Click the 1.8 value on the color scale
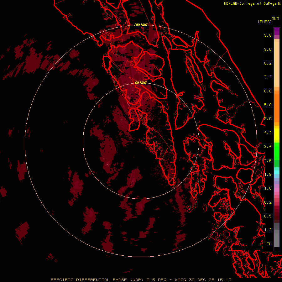This screenshot has height=282, width=282. [x=268, y=175]
